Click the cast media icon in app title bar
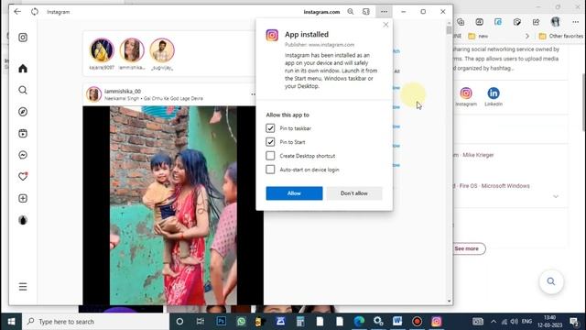 pyautogui.click(x=366, y=12)
